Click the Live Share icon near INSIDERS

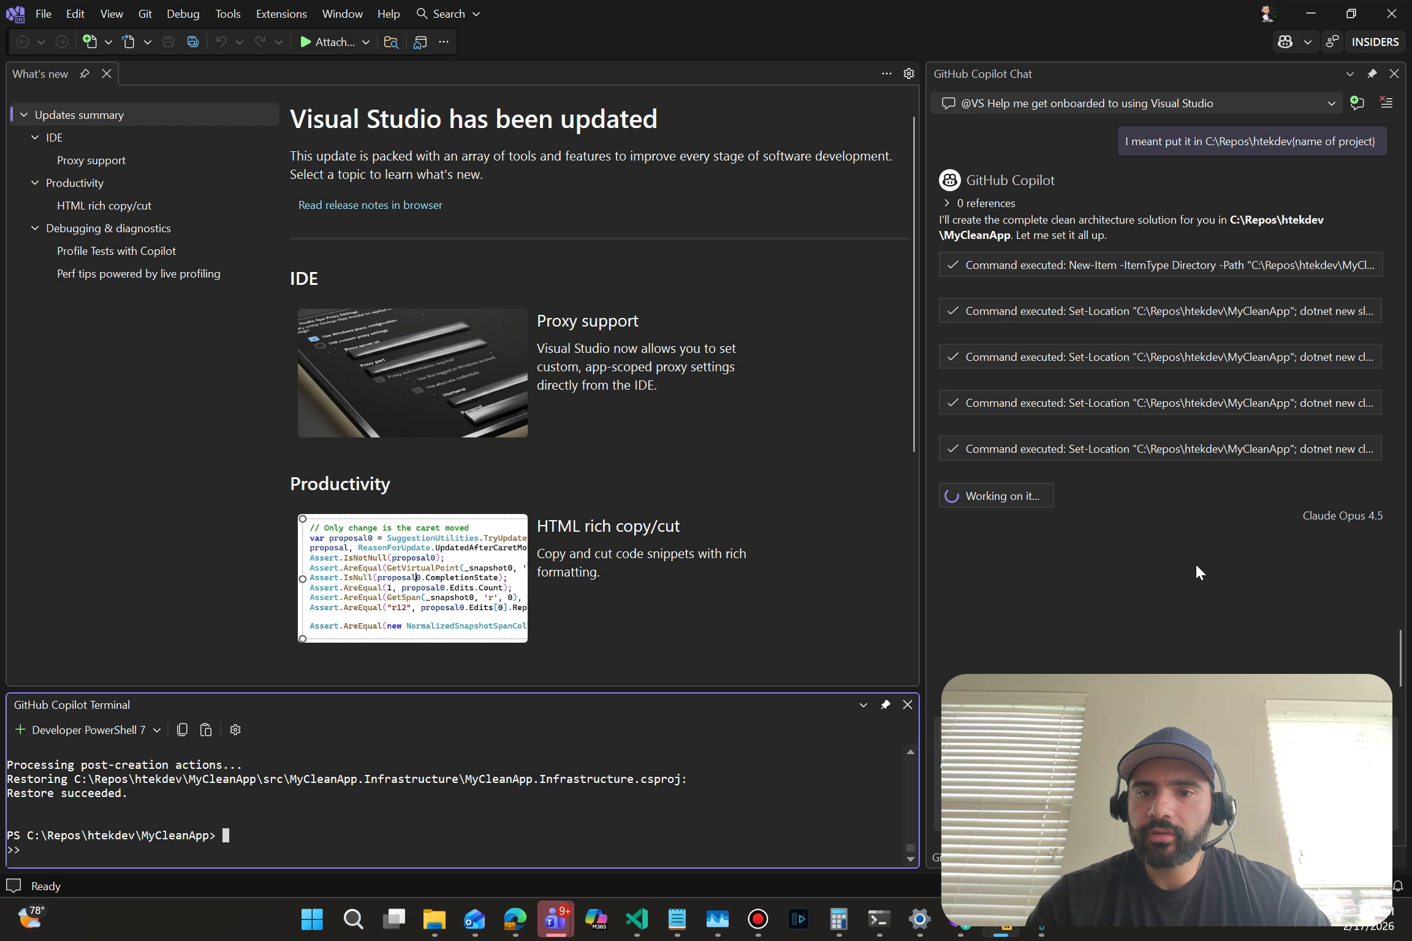[x=1332, y=42]
